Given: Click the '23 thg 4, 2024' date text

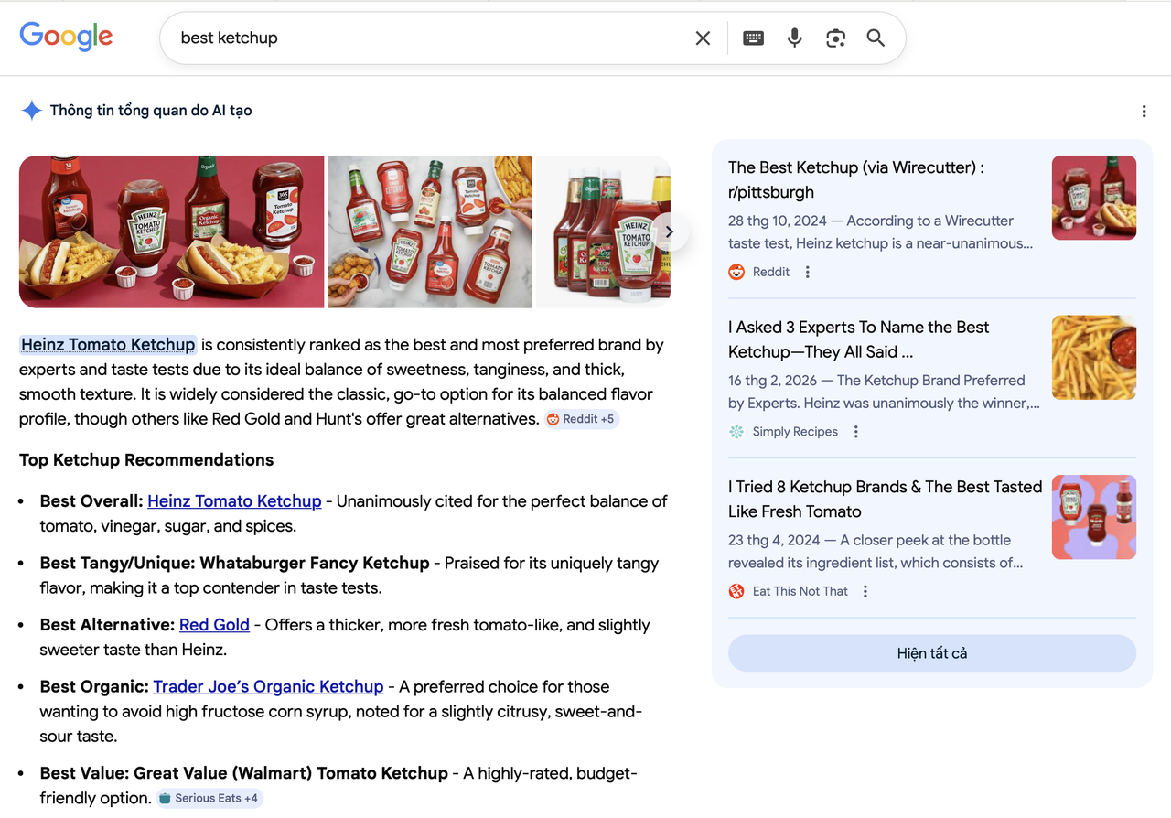Looking at the screenshot, I should (773, 540).
